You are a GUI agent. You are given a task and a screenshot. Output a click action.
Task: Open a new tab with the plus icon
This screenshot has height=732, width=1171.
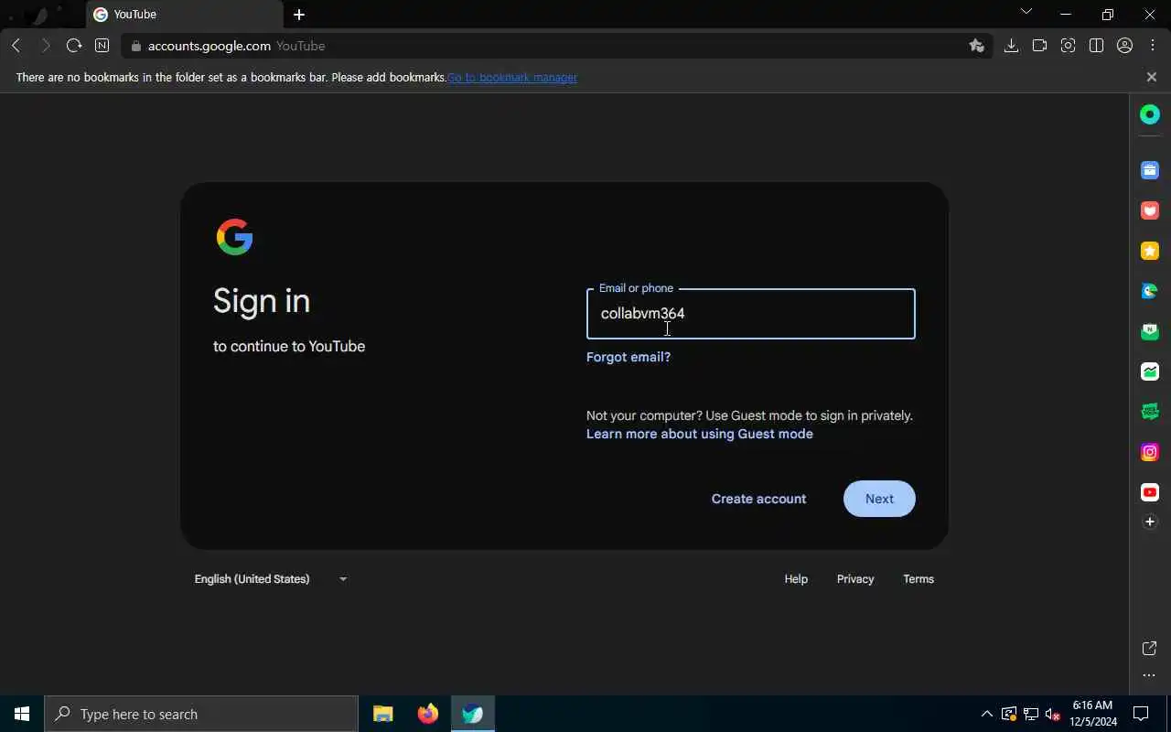tap(299, 15)
